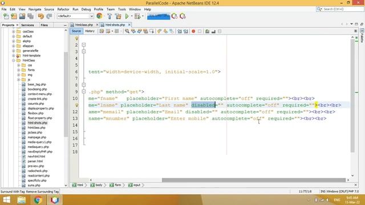Screen dimensions: 365x205
Task: Expand the img folder
Action: pyautogui.click(x=19, y=75)
